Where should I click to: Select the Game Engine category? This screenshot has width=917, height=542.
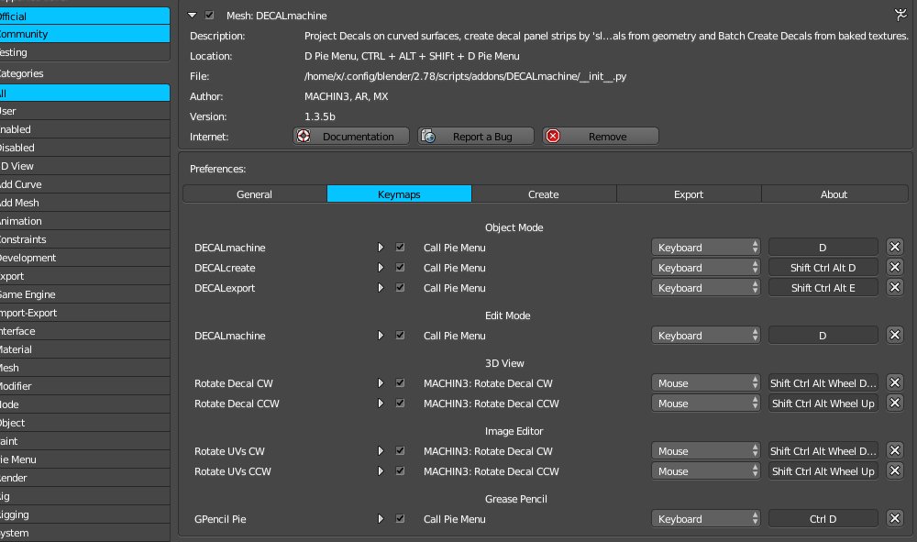click(84, 294)
